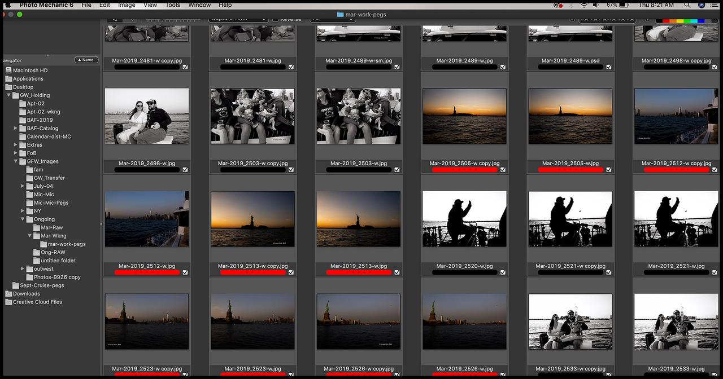Click the red color class swatch
Image resolution: width=723 pixels, height=379 pixels.
[665, 20]
